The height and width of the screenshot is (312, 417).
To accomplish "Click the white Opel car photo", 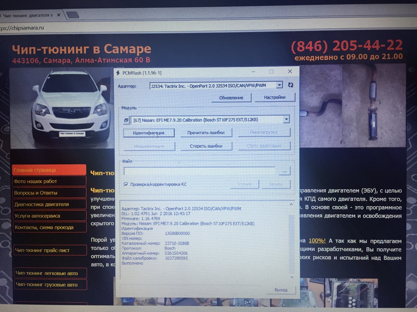I will 62,108.
